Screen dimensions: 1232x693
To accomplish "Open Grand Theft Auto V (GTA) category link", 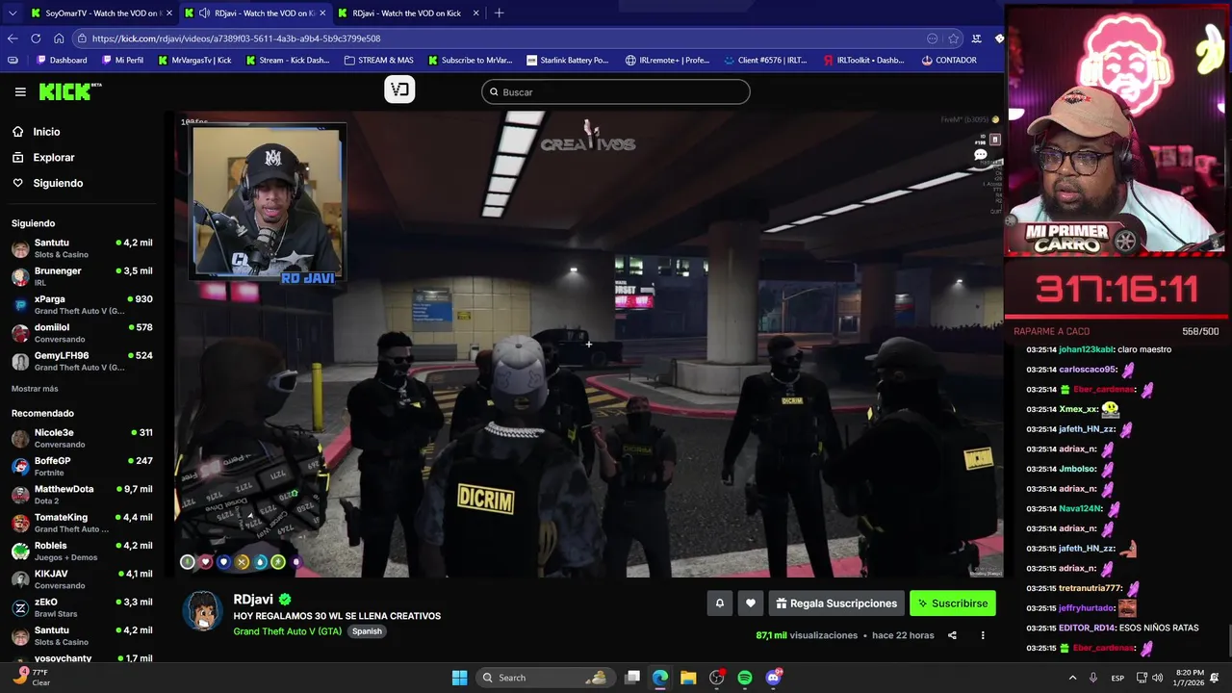I will click(287, 631).
